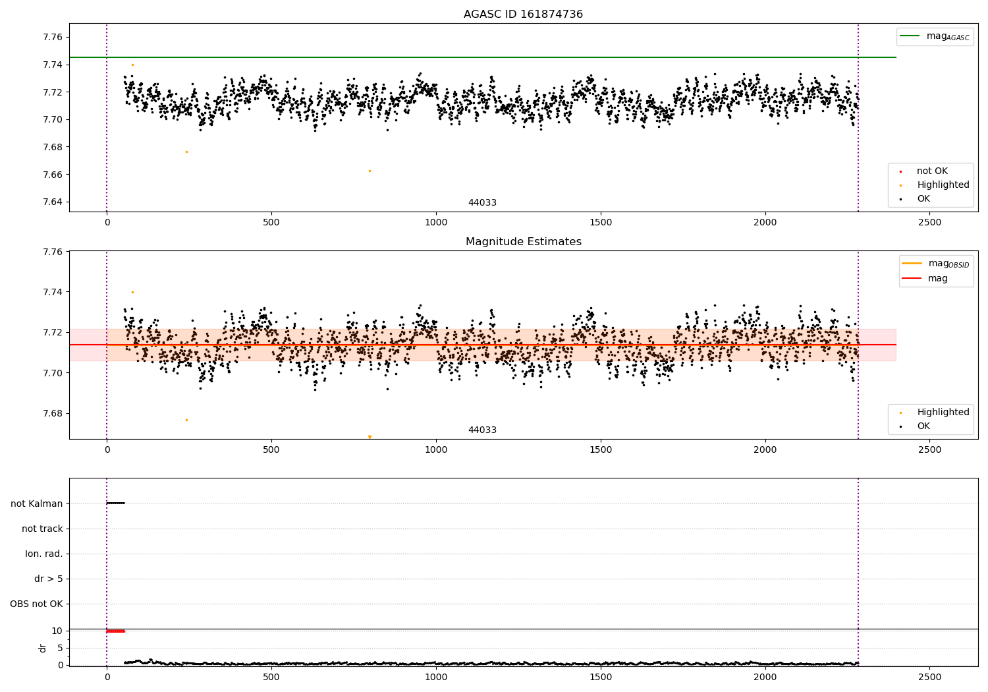Click the orange highlighted point near 7.66 in AGASC plot
Screen dimensions: 988x692
pyautogui.click(x=370, y=171)
